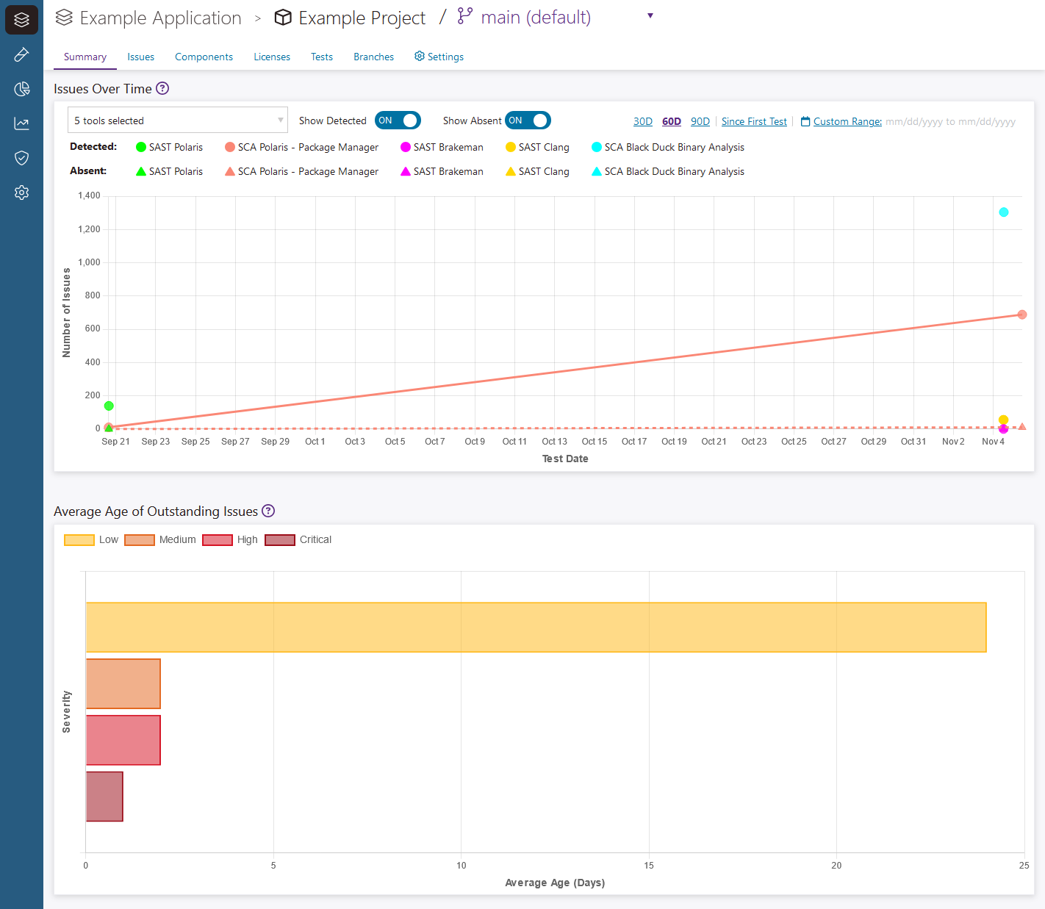Click the trend line chart sidebar icon

point(21,123)
